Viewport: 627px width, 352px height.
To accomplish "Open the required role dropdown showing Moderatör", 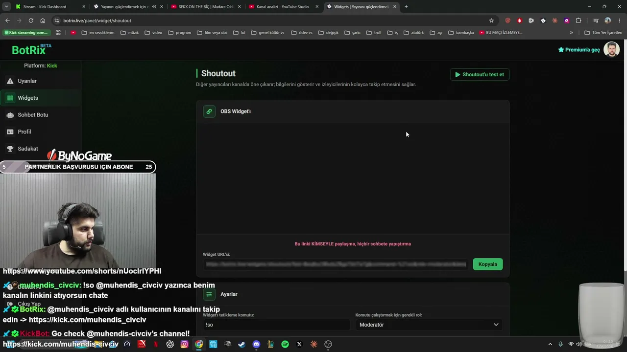I will tap(429, 325).
